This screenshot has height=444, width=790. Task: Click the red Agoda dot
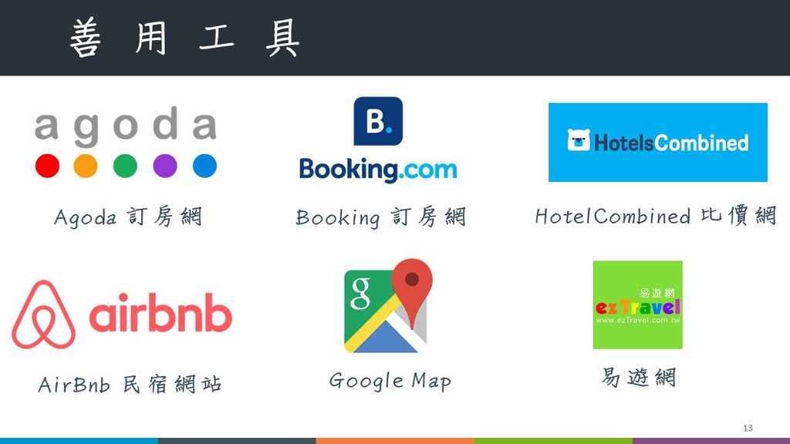pos(47,166)
